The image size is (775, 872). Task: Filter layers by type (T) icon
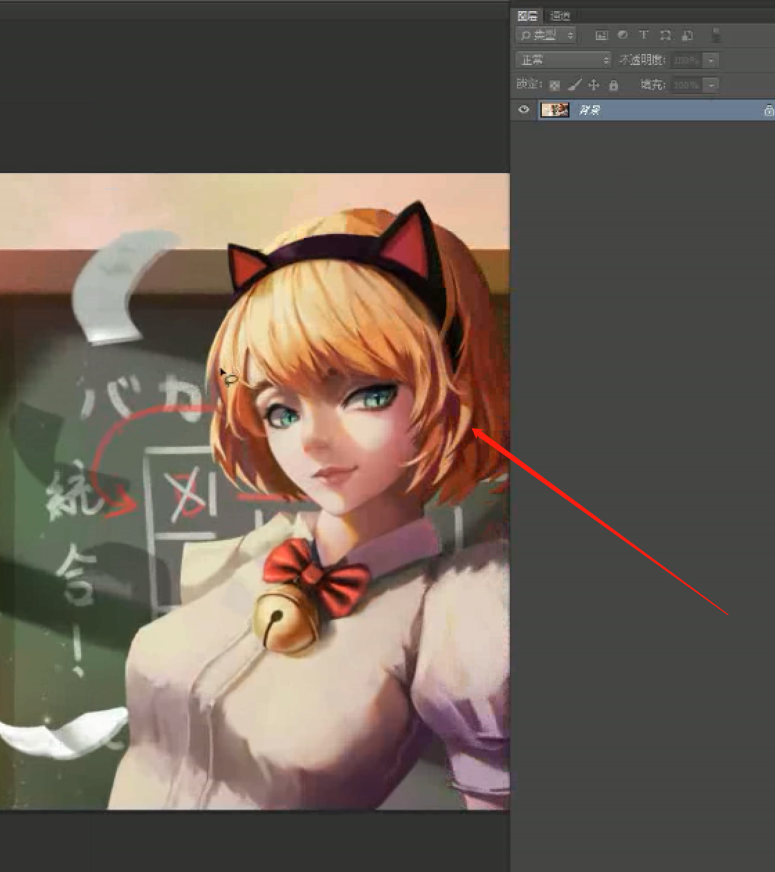tap(644, 35)
